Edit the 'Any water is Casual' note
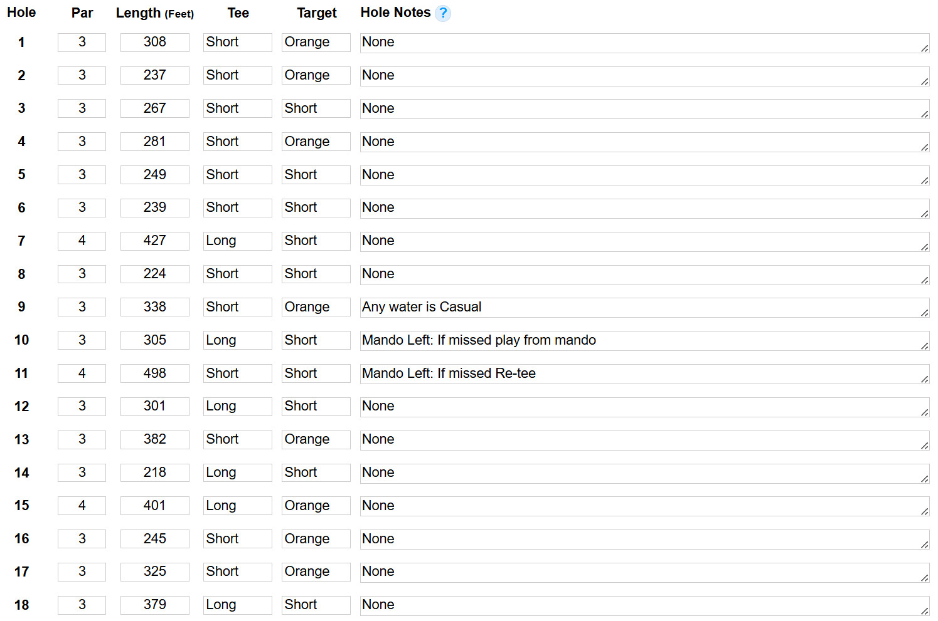This screenshot has height=621, width=938. click(644, 308)
